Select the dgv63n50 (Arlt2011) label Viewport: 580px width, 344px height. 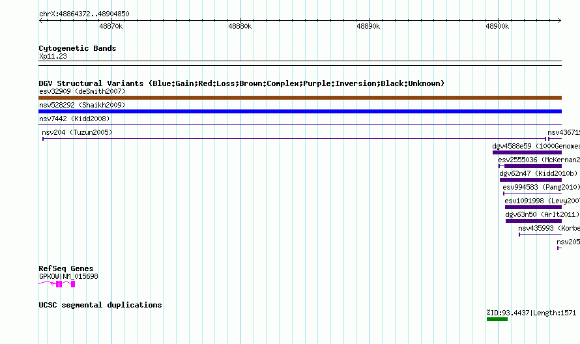tap(542, 214)
